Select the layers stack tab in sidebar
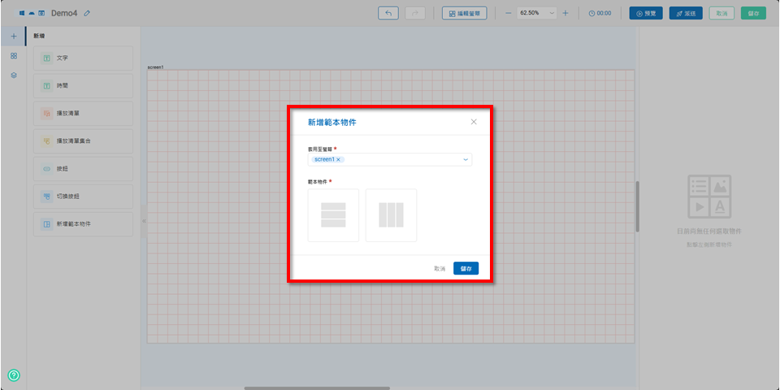 pos(14,76)
